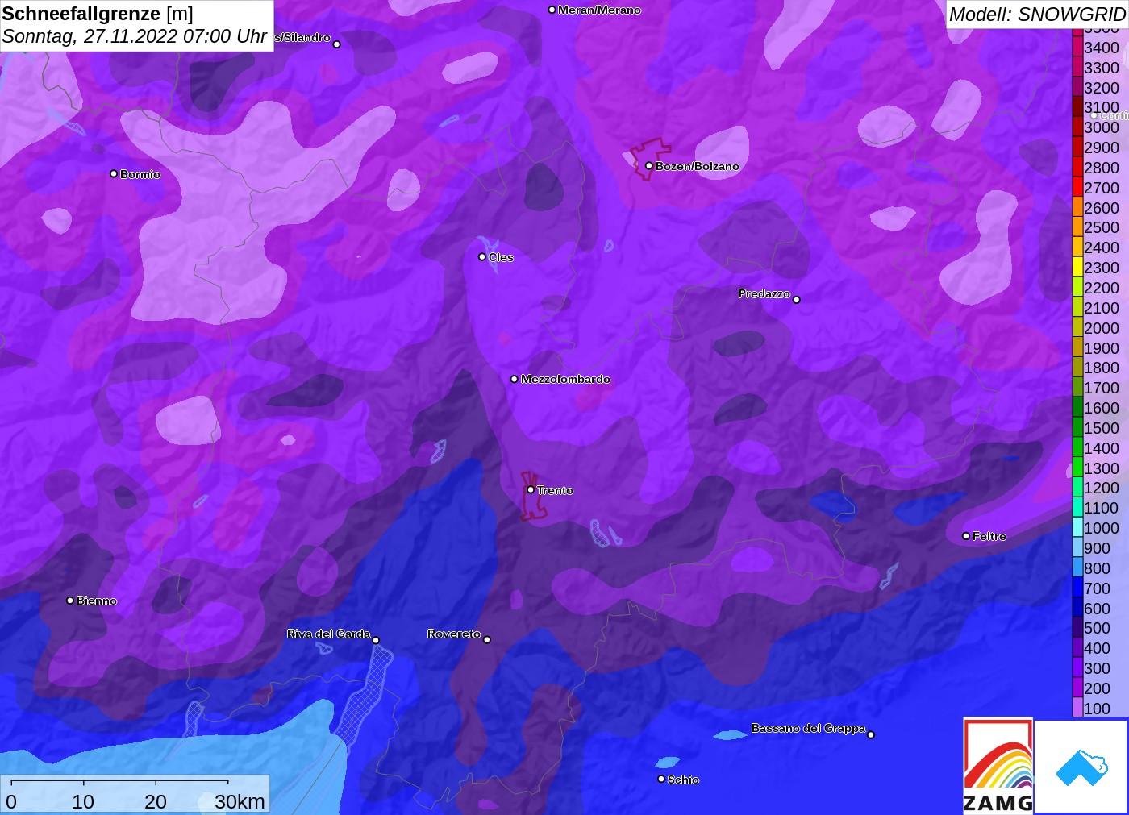1129x815 pixels.
Task: Click the Meran/Merano location dot
Action: (x=552, y=10)
